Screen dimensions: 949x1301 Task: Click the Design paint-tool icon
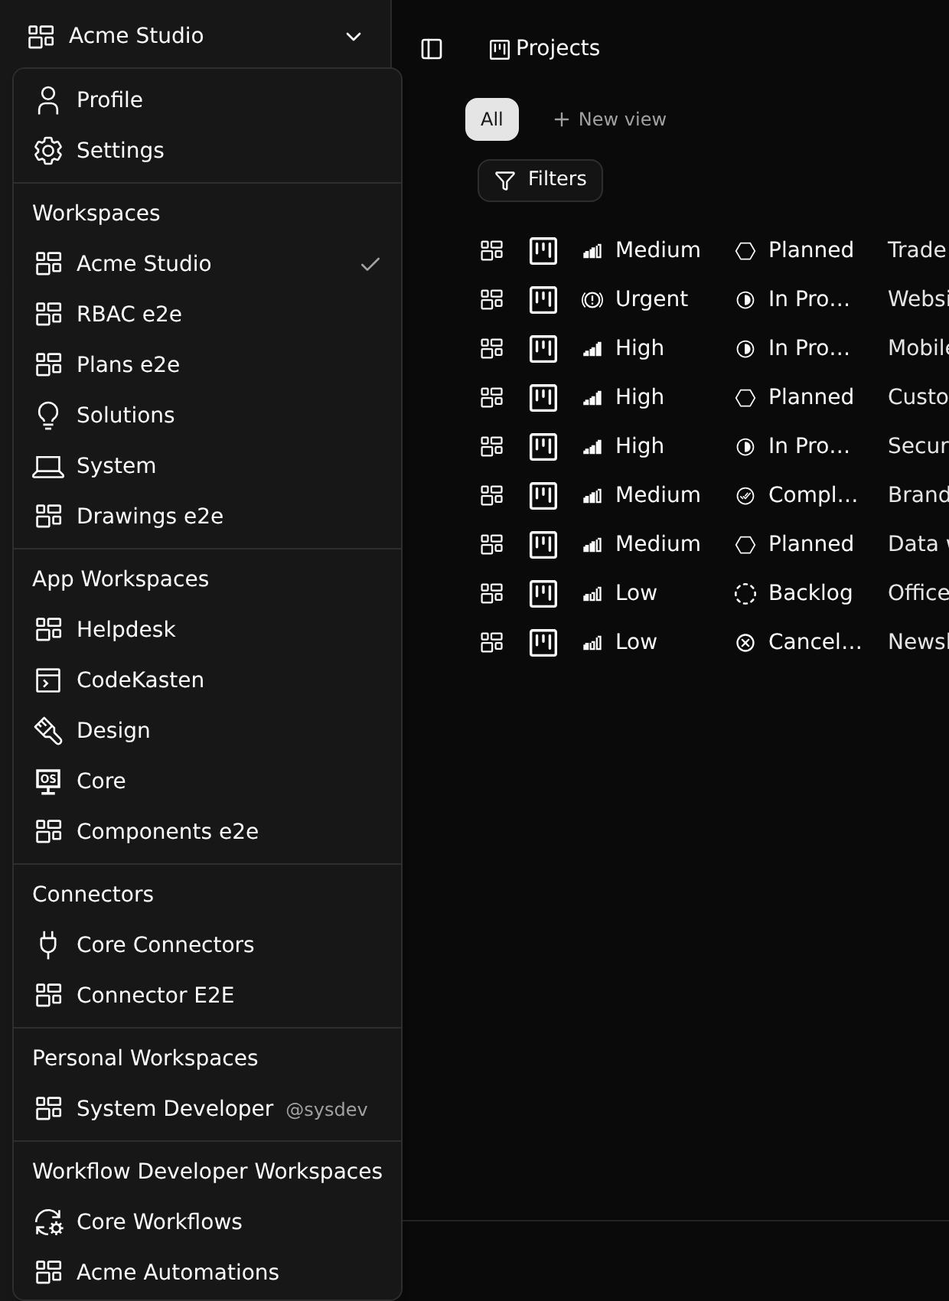point(48,731)
